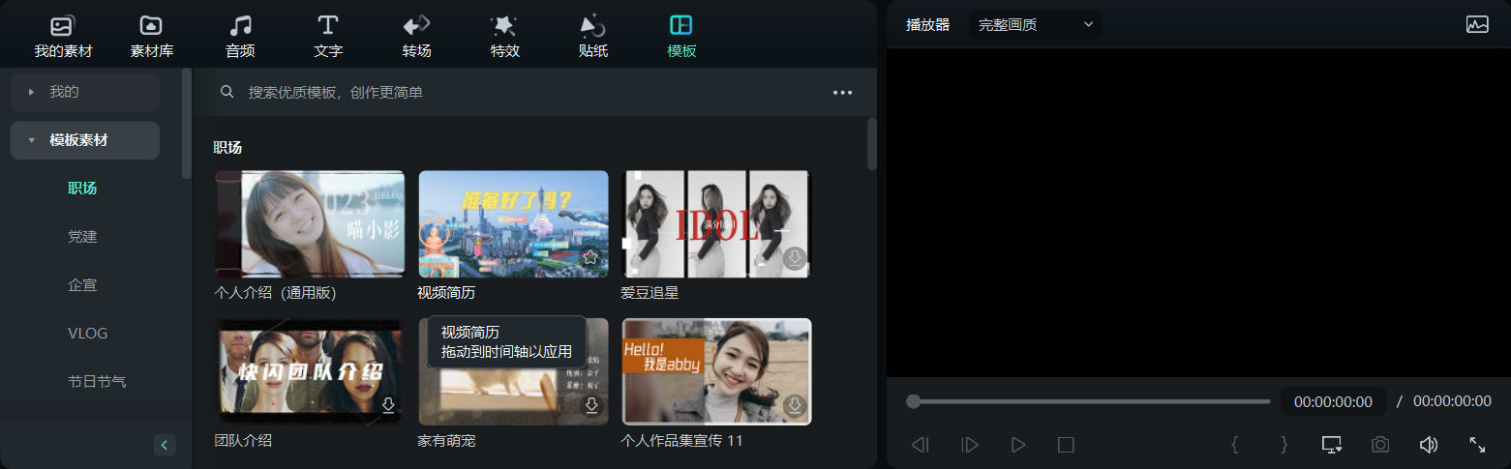Switch to the 特效 effects tab
The width and height of the screenshot is (1511, 469).
click(x=504, y=36)
